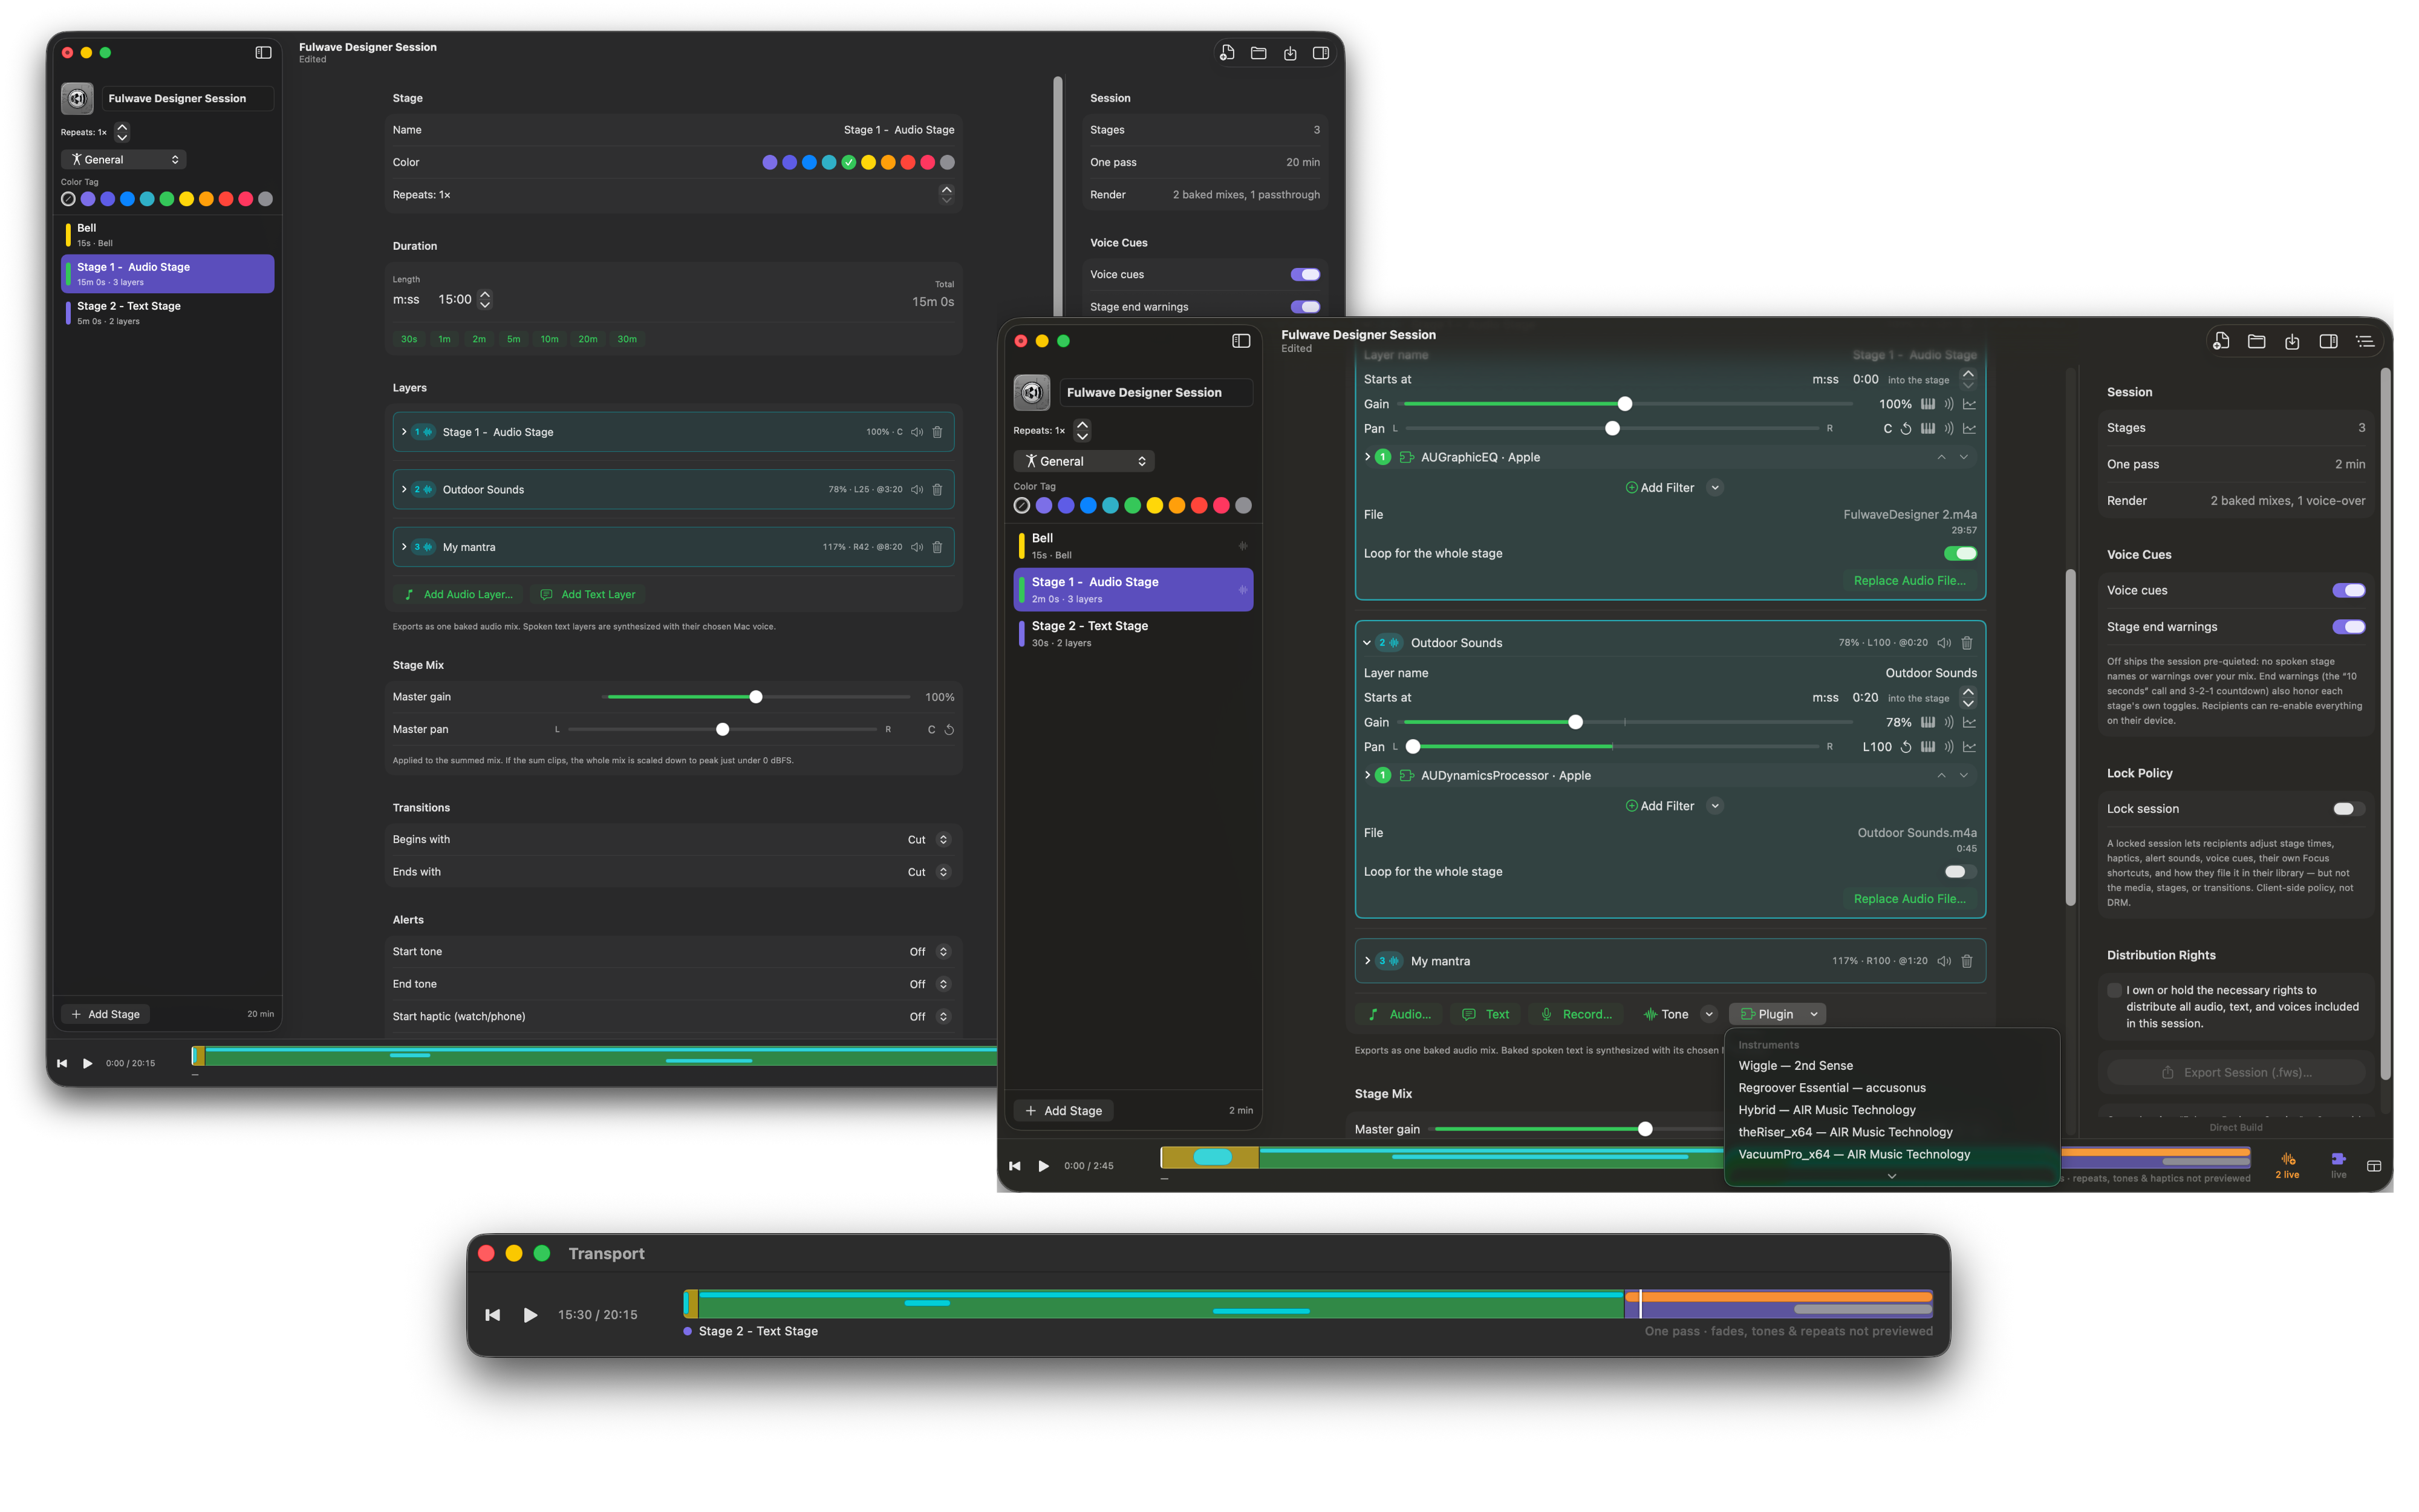Viewport: 2419px width, 1512px height.
Task: Check the distribution rights checkbox
Action: click(2114, 991)
